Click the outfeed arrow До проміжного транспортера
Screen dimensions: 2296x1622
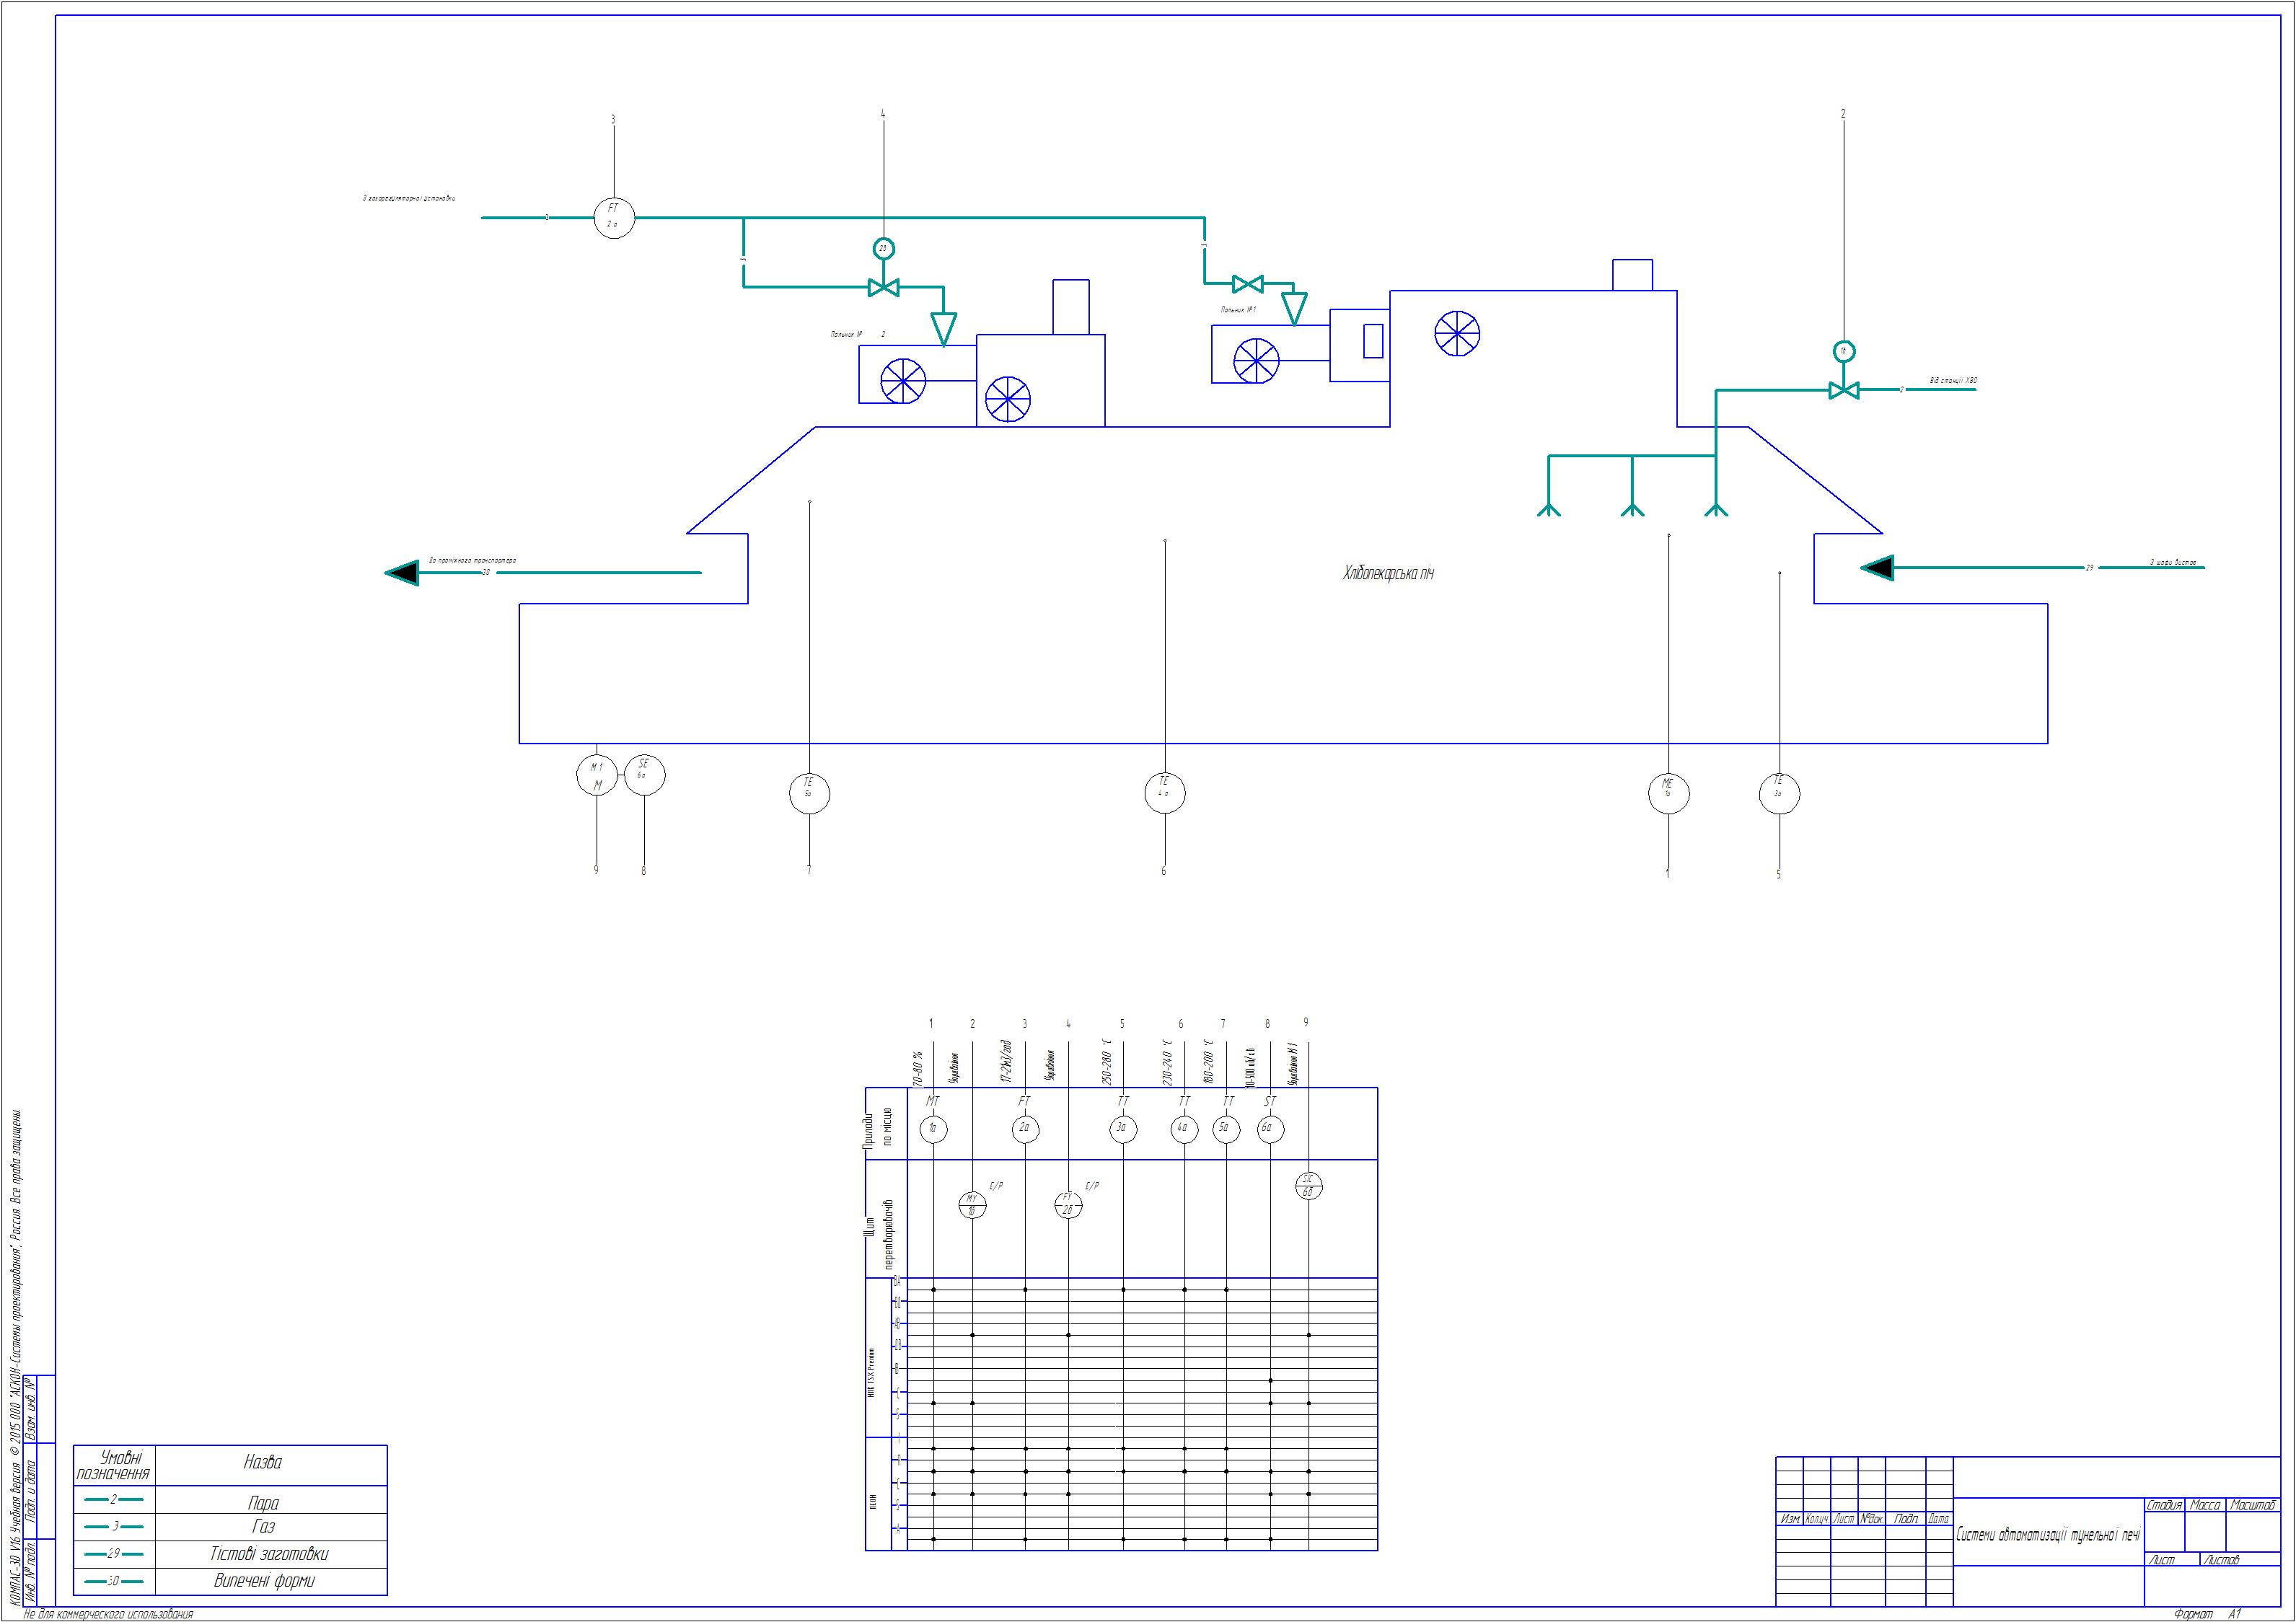pyautogui.click(x=402, y=573)
